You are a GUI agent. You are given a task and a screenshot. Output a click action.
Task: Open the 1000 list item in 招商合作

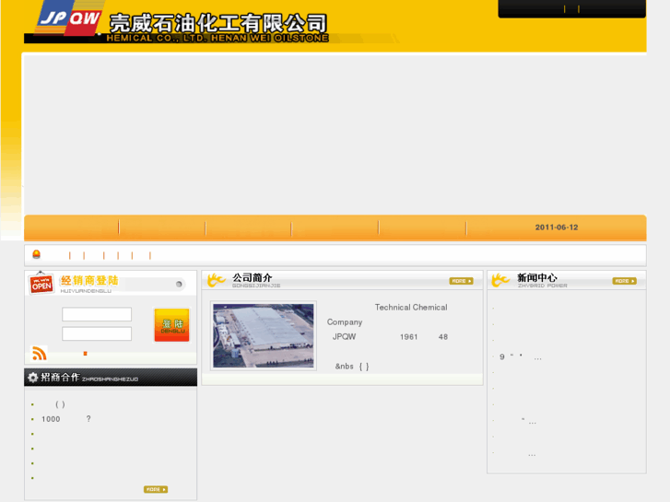[x=52, y=419]
